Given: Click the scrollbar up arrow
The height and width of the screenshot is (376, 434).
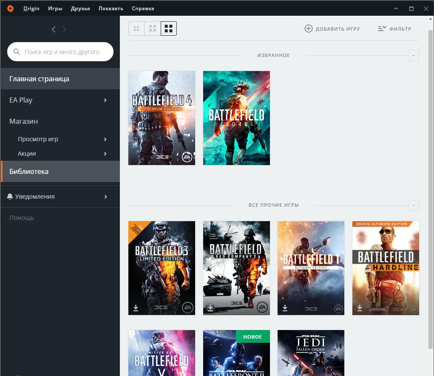Looking at the screenshot, I should (x=431, y=19).
